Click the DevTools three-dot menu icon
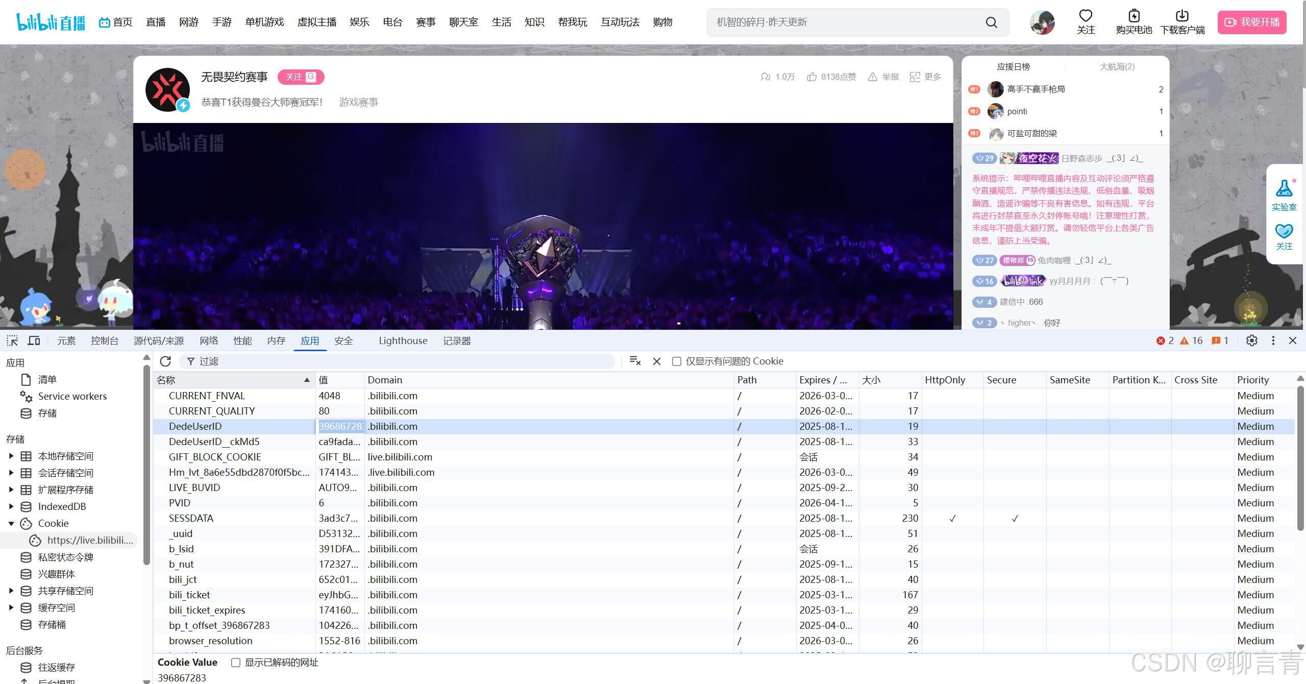Viewport: 1306px width, 684px height. pos(1273,340)
